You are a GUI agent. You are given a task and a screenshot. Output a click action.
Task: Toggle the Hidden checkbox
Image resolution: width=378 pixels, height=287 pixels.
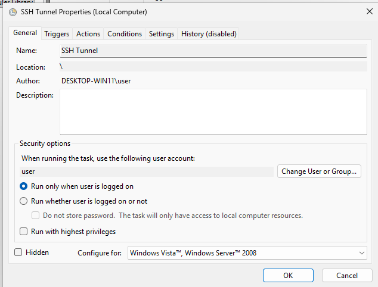click(18, 252)
